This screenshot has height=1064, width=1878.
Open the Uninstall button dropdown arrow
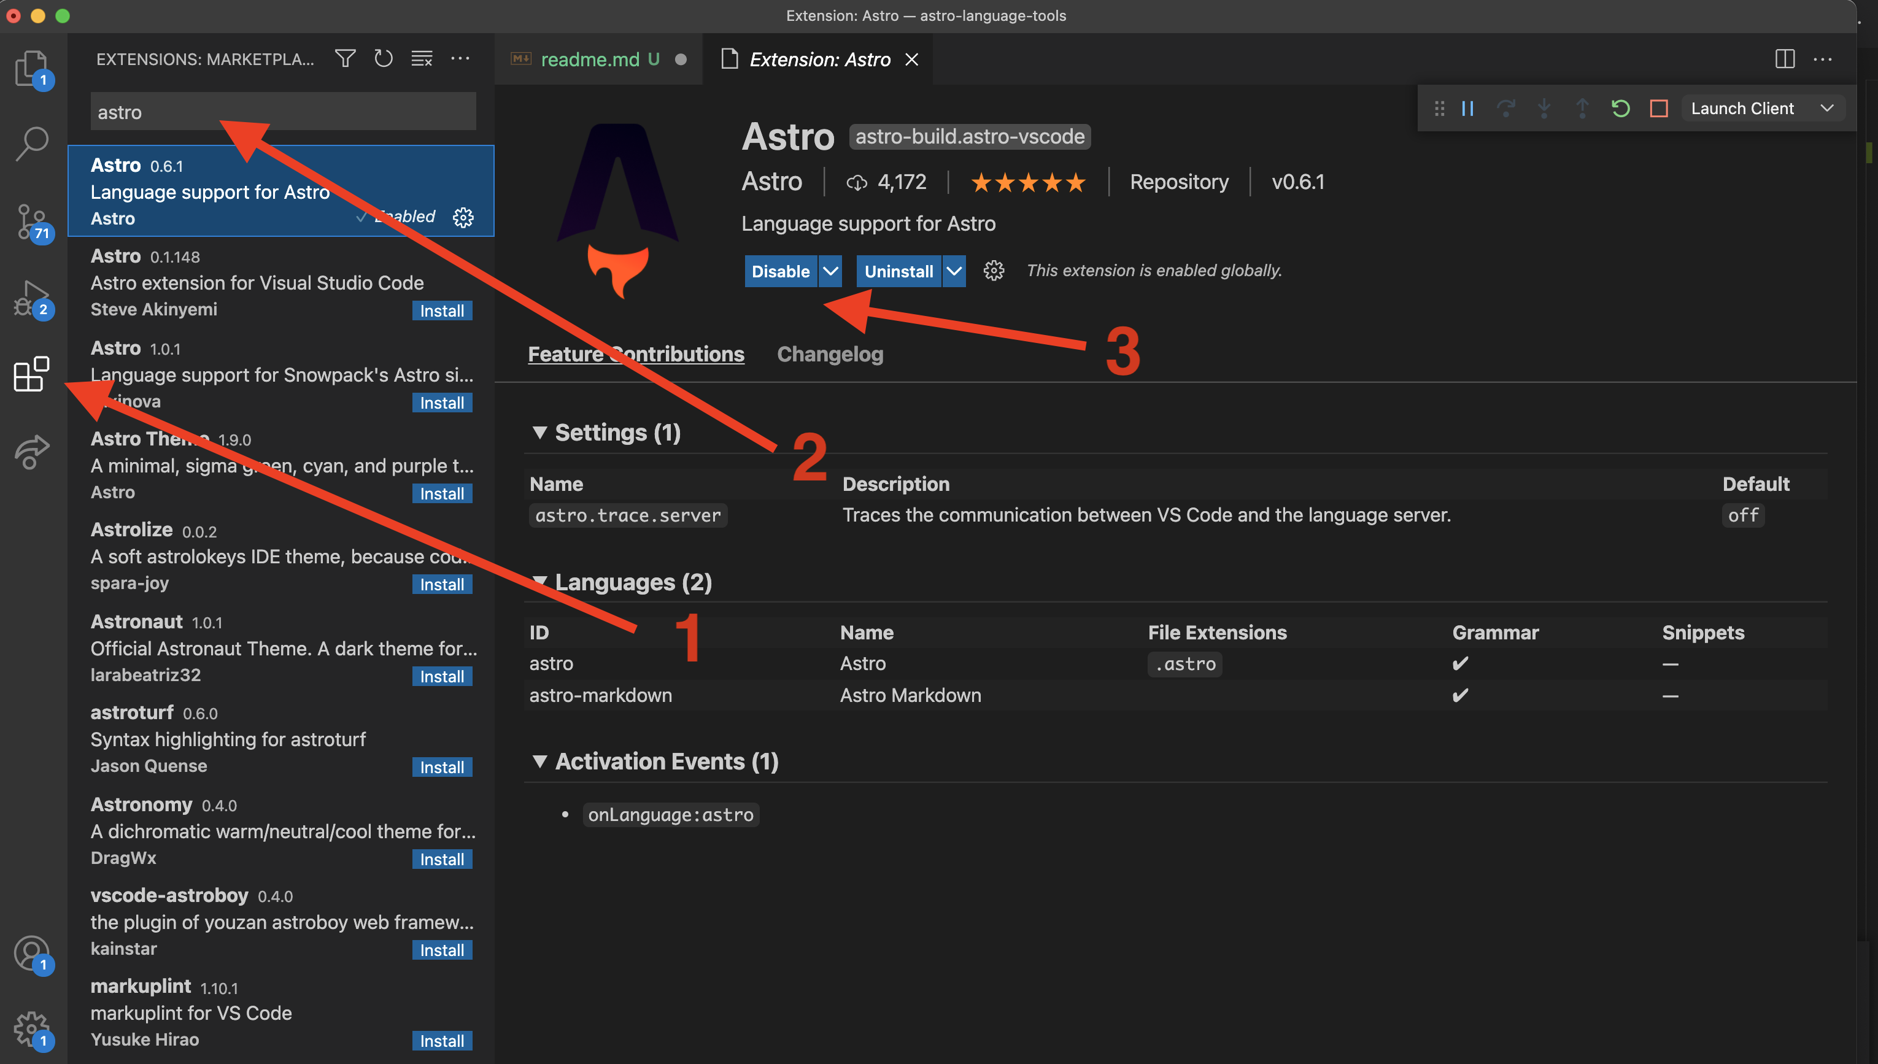(x=954, y=271)
